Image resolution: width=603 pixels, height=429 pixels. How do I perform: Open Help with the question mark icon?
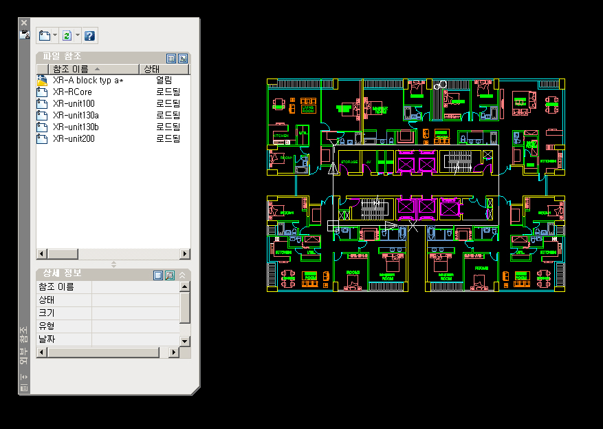click(89, 35)
